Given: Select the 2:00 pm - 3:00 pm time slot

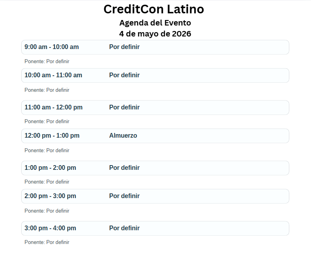Looking at the screenshot, I should click(x=50, y=196).
